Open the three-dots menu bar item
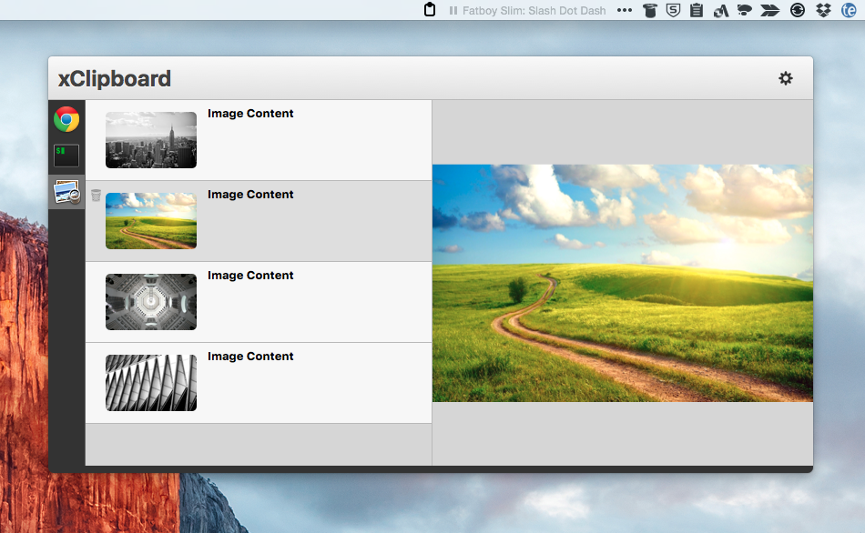Screen dimensions: 865x533 (x=625, y=11)
